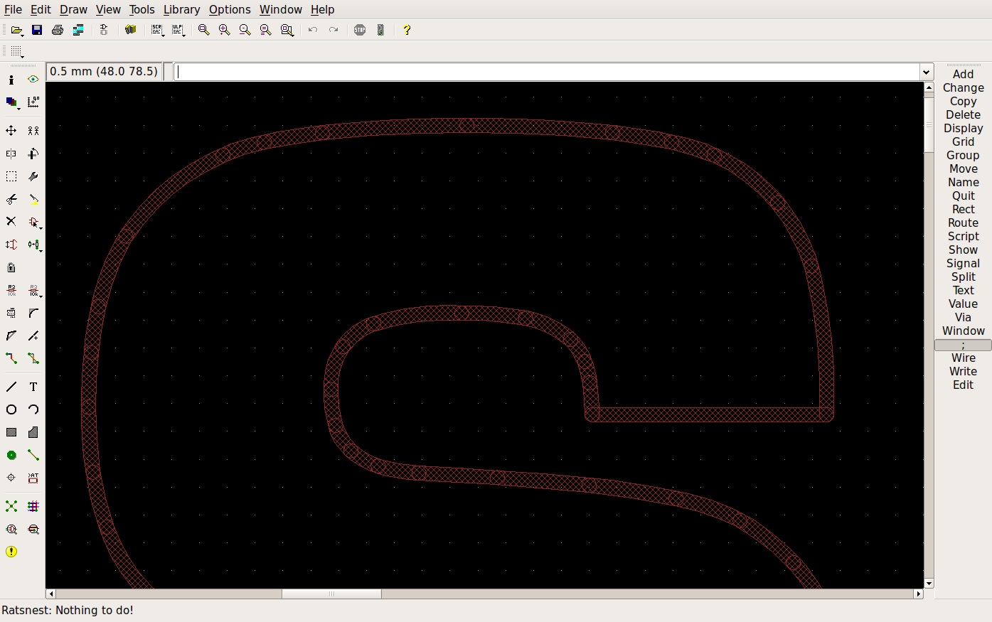Select the Cut scissors tool
Viewport: 992px width, 622px height.
[x=11, y=199]
